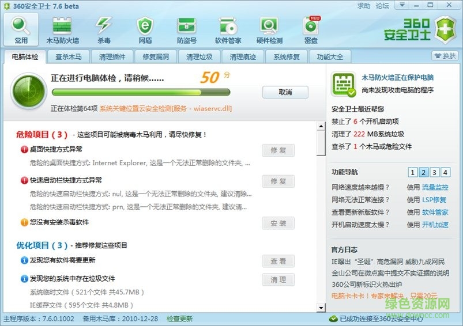The height and width of the screenshot is (326, 463).
Task: Click the 系统临时文件 (521个文件 共45.7MB) row
Action: (87, 293)
